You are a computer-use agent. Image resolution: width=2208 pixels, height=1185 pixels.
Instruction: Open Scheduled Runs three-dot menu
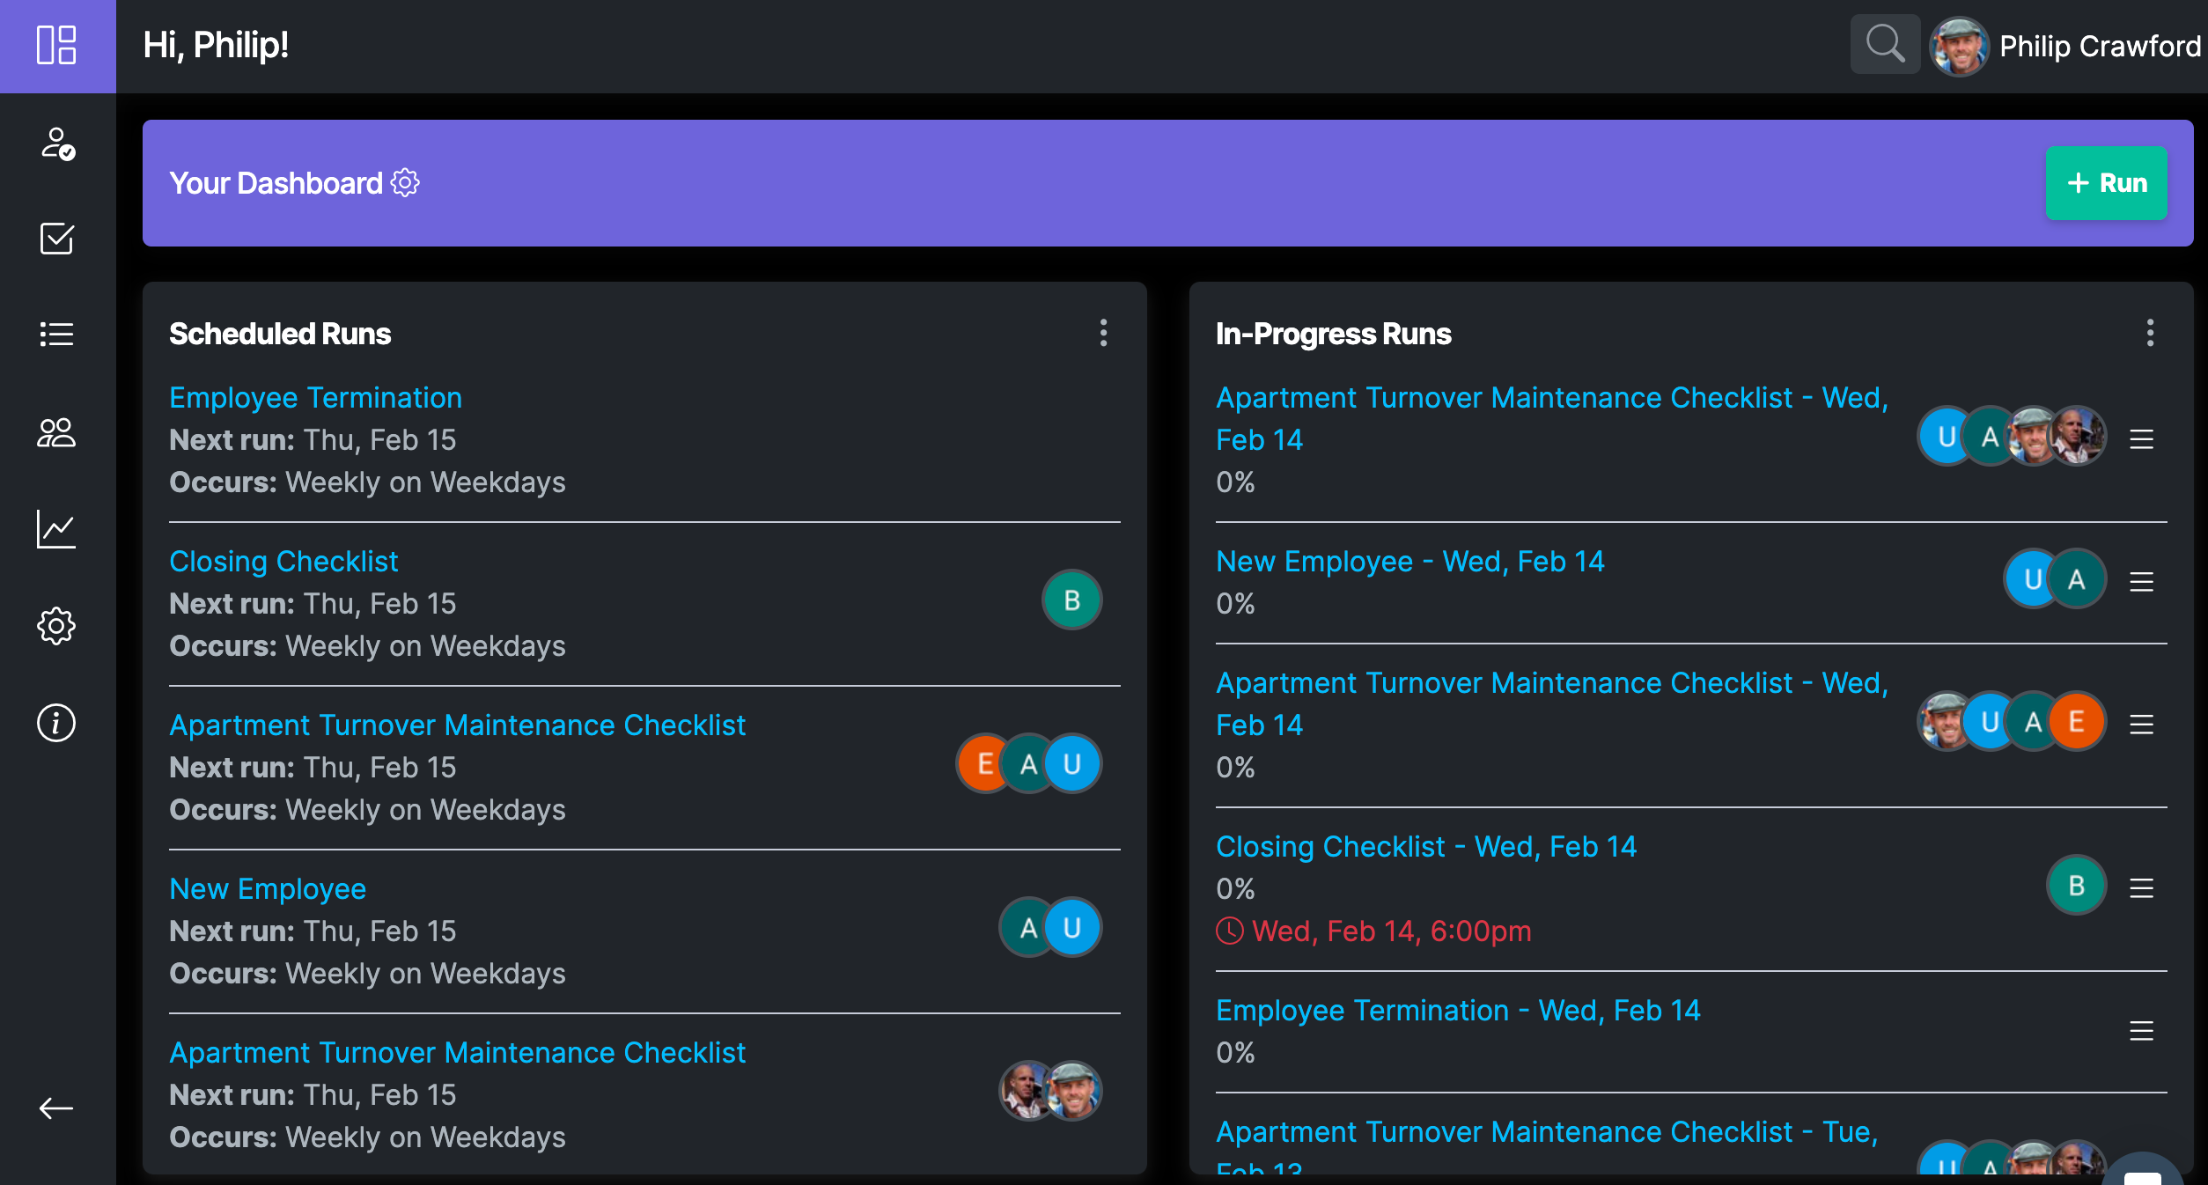1103,333
